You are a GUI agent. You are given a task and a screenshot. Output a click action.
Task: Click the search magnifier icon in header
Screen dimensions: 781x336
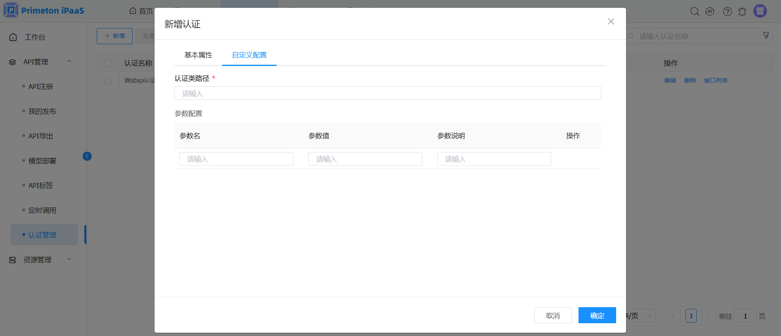695,12
